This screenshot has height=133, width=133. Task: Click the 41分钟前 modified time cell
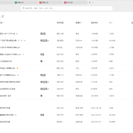tap(95, 47)
